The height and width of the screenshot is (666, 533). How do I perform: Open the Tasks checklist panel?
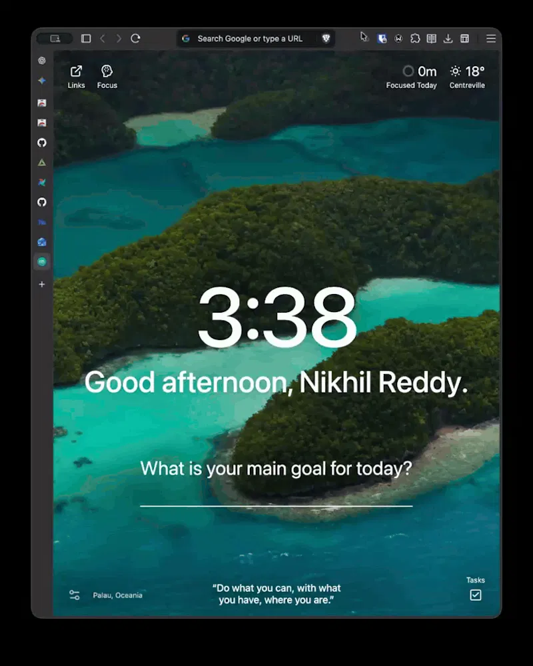[475, 589]
